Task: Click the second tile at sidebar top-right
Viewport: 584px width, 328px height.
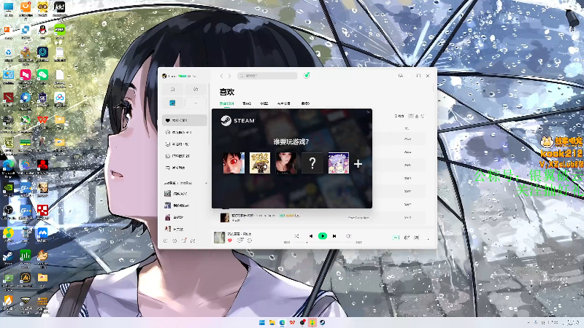Action: tap(196, 89)
